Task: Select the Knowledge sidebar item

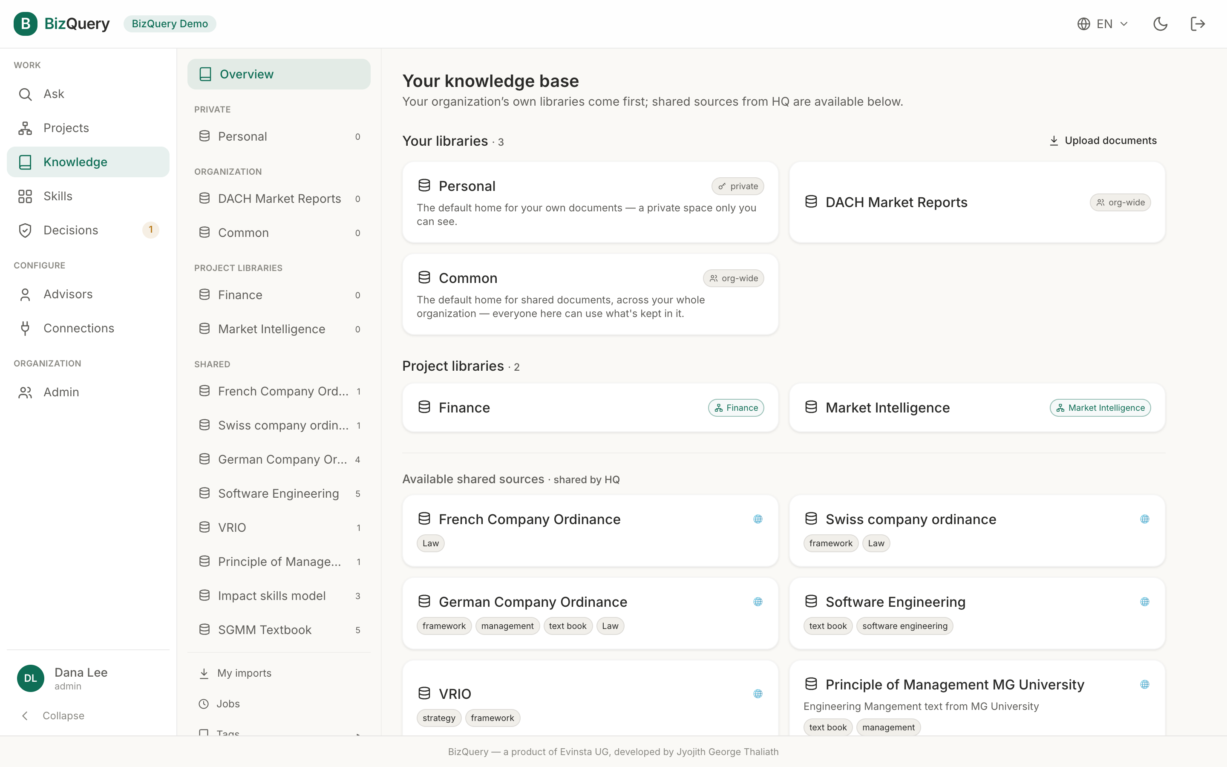Action: point(88,162)
